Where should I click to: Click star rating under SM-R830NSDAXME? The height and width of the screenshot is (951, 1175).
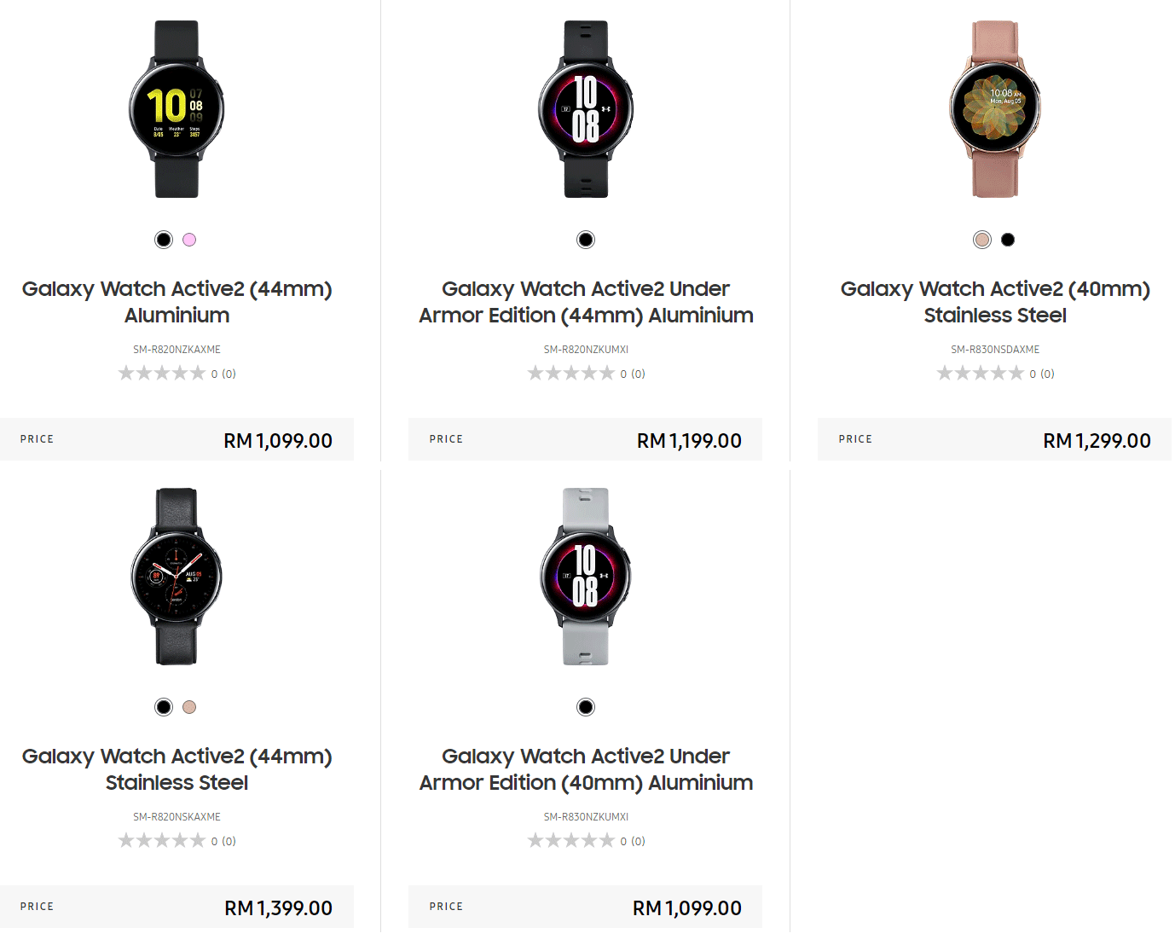(981, 373)
